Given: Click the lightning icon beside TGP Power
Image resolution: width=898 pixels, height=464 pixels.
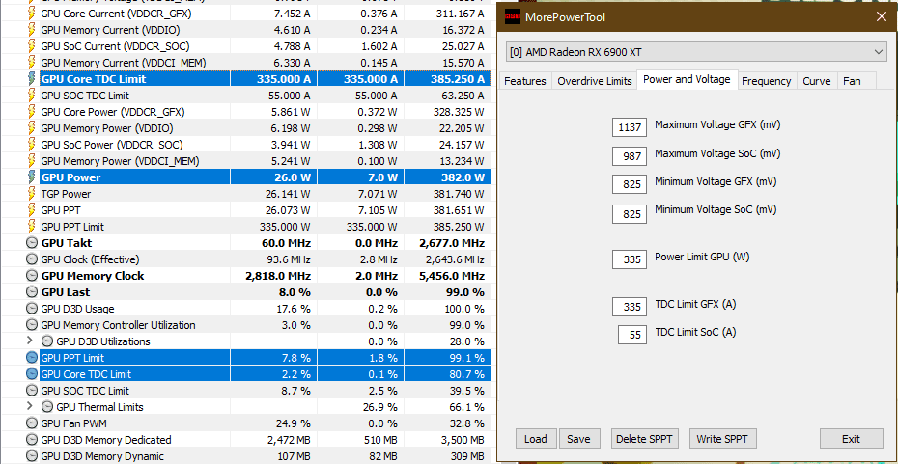Looking at the screenshot, I should (32, 194).
